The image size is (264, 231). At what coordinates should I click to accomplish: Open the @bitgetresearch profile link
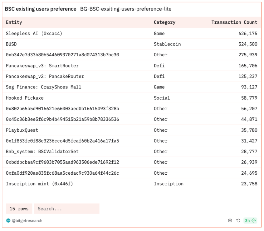tap(27, 221)
